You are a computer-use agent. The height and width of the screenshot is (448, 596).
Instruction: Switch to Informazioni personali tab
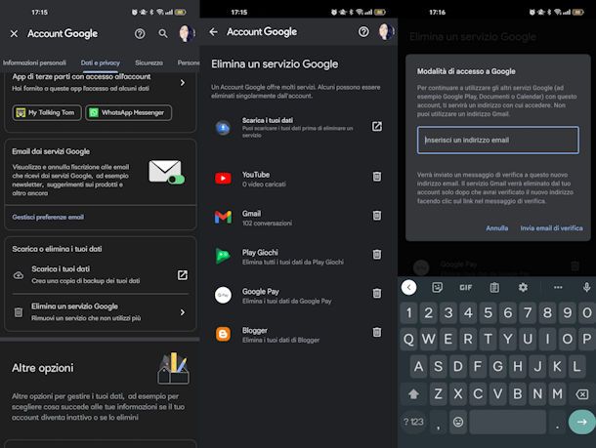click(34, 62)
